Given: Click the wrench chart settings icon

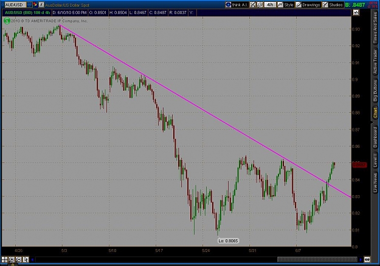Looking at the screenshot, I should [x=260, y=5].
